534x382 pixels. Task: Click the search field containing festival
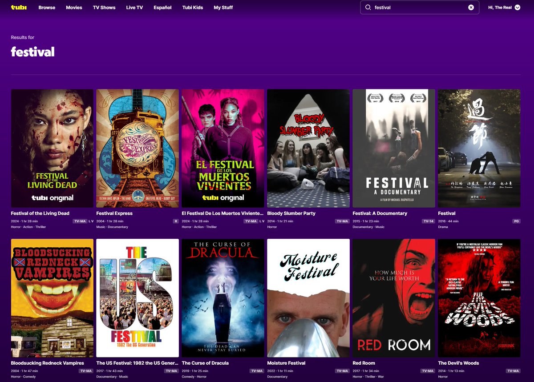click(420, 8)
